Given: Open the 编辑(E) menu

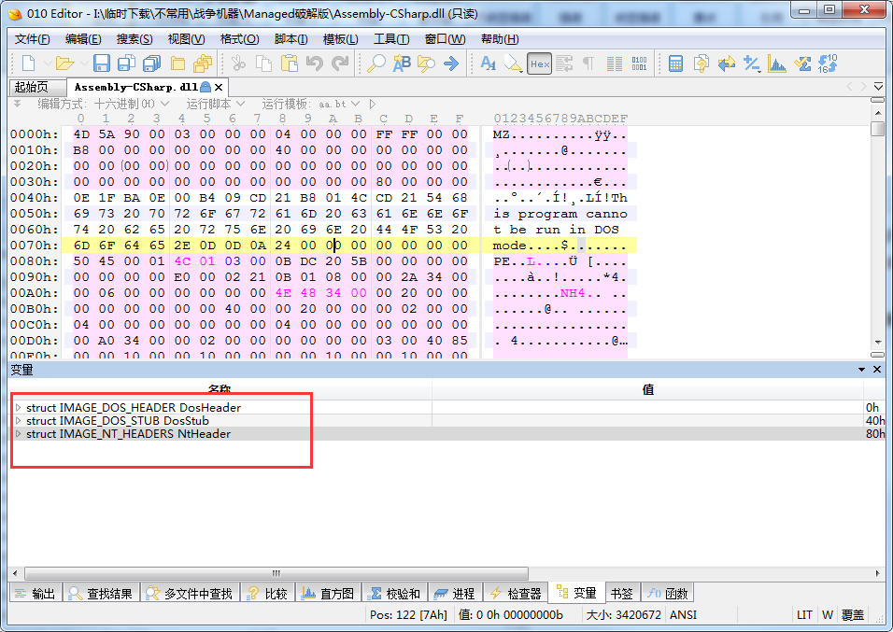Looking at the screenshot, I should (x=83, y=38).
